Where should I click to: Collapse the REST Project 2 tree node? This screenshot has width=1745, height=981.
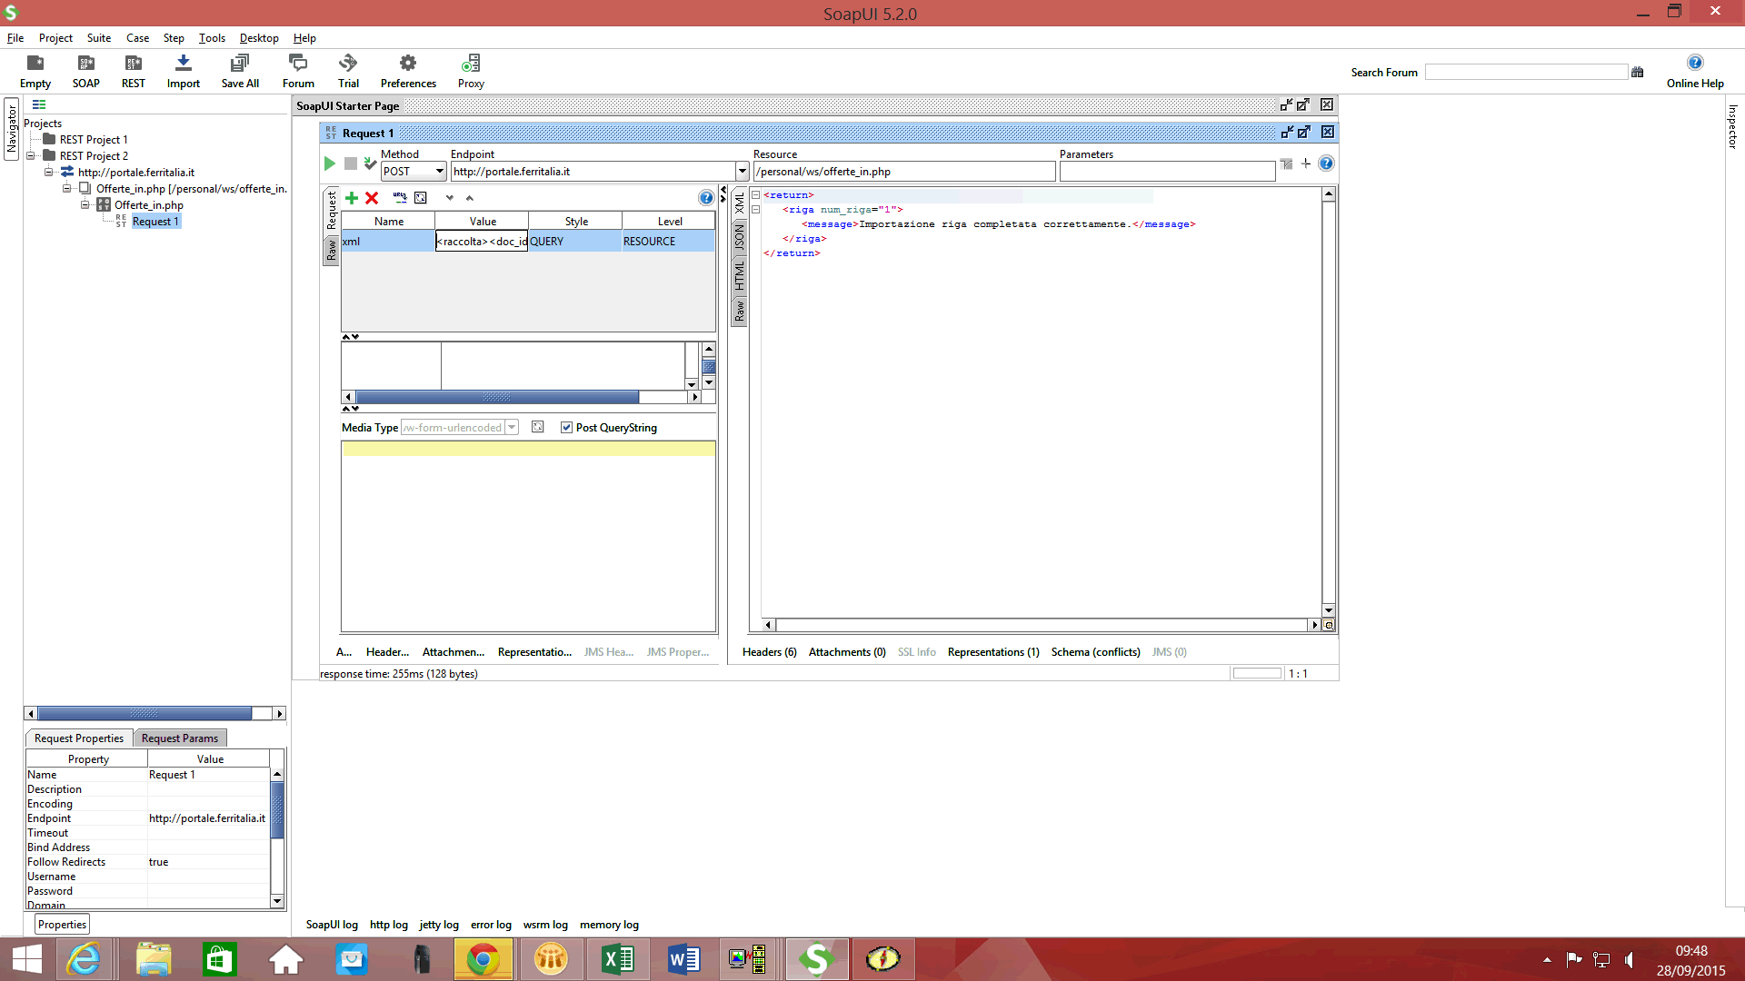click(x=30, y=156)
